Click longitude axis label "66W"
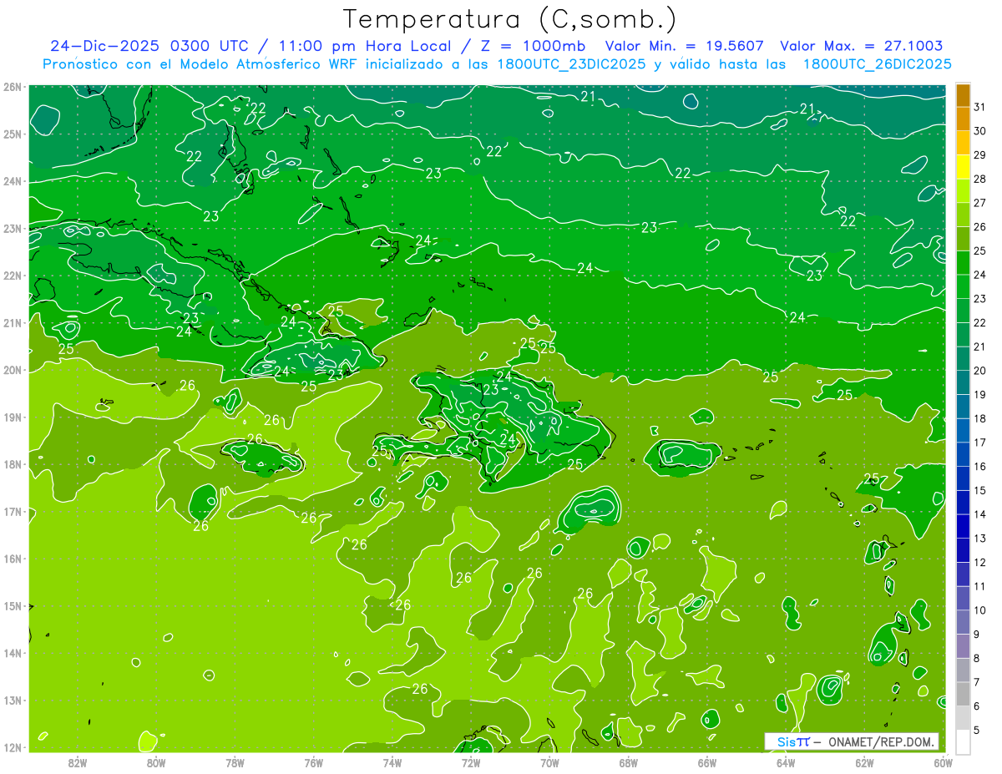Viewport: 1002px width, 774px height. click(x=706, y=761)
